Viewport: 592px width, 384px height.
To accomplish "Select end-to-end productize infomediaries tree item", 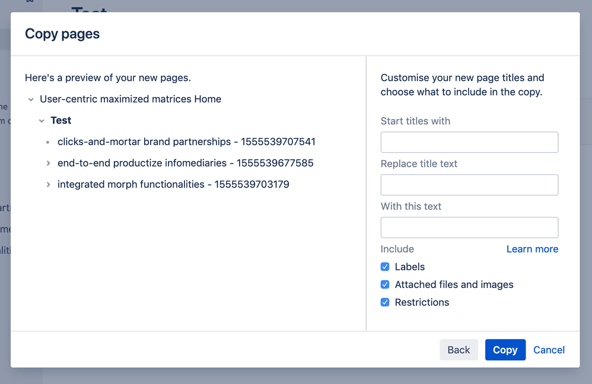I will [x=185, y=163].
